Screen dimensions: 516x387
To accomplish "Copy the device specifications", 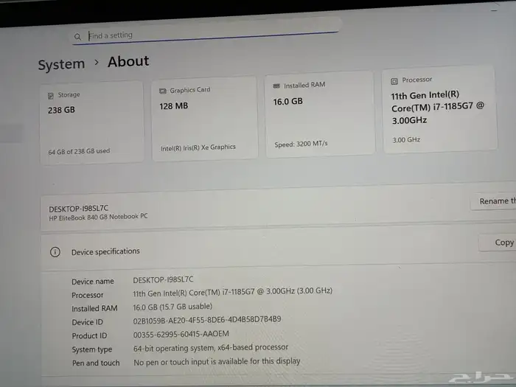I will [498, 243].
